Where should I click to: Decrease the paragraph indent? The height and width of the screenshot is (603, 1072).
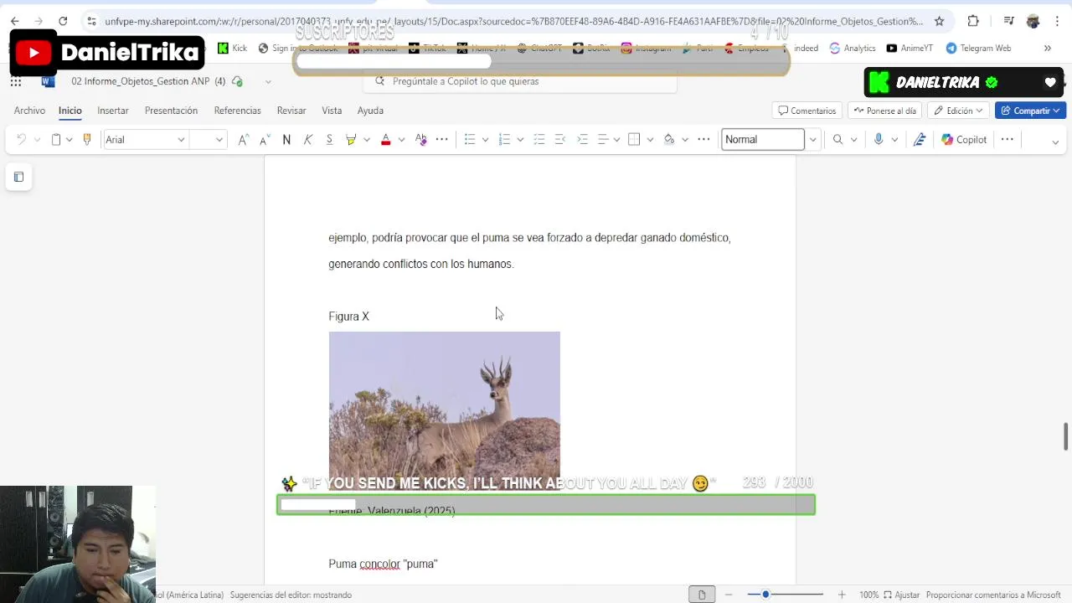(560, 140)
